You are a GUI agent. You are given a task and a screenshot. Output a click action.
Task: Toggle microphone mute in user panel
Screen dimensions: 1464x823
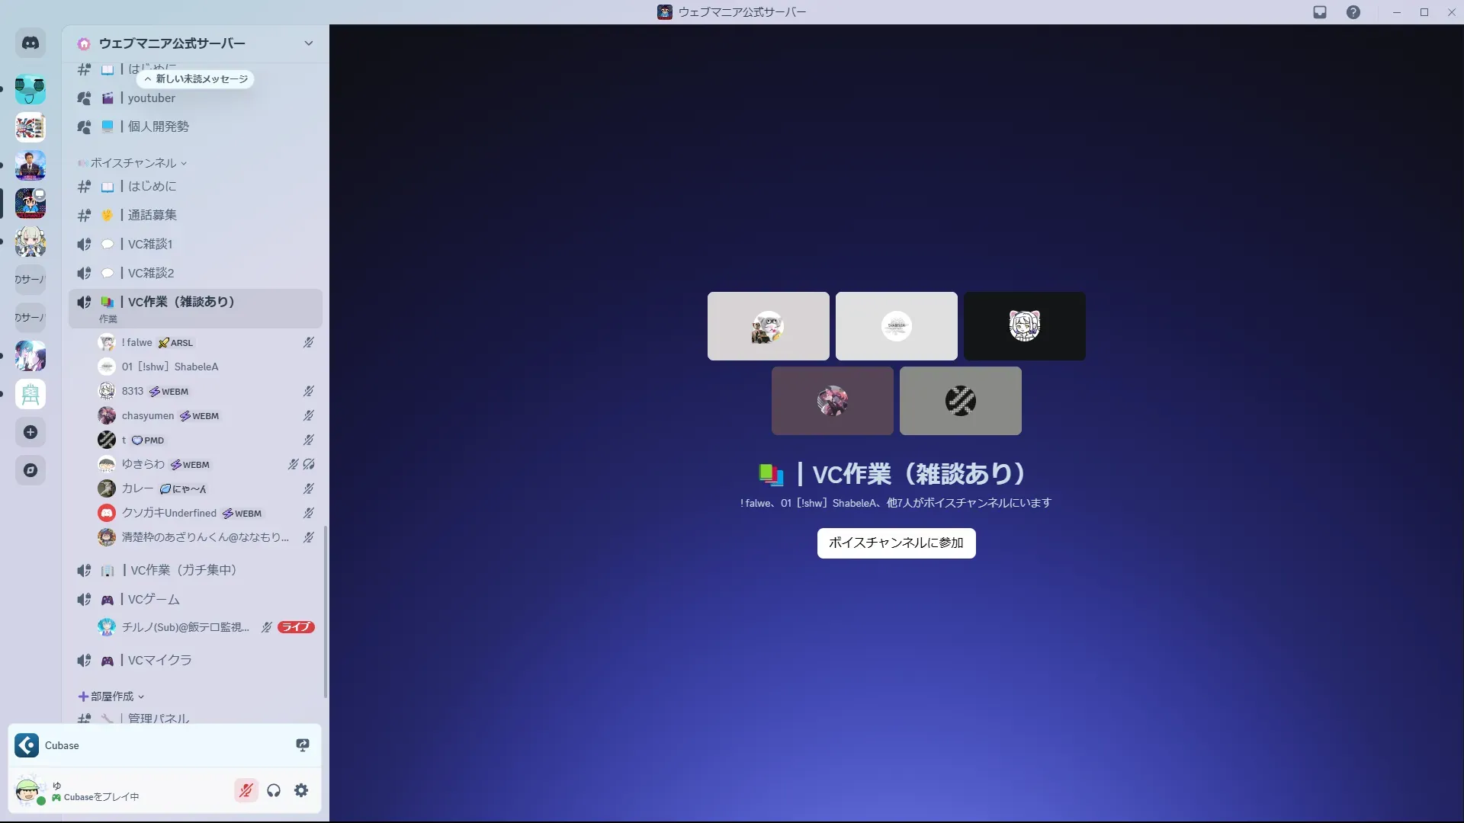click(x=246, y=790)
